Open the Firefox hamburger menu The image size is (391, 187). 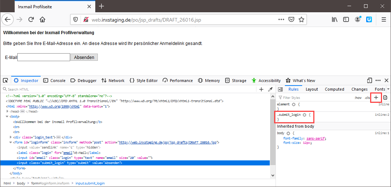point(383,19)
